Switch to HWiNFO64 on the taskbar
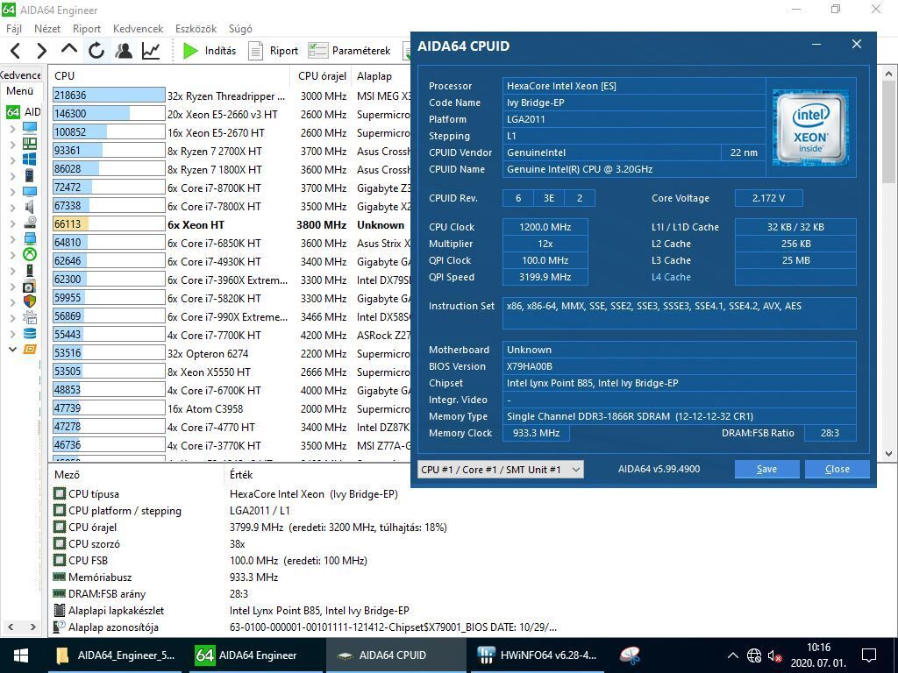The width and height of the screenshot is (898, 673). pos(538,655)
